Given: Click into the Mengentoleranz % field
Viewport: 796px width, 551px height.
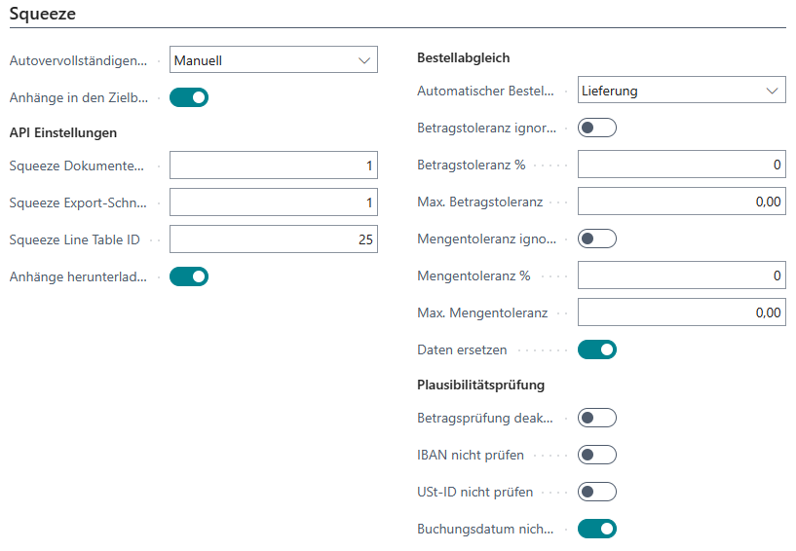Looking at the screenshot, I should click(x=681, y=275).
